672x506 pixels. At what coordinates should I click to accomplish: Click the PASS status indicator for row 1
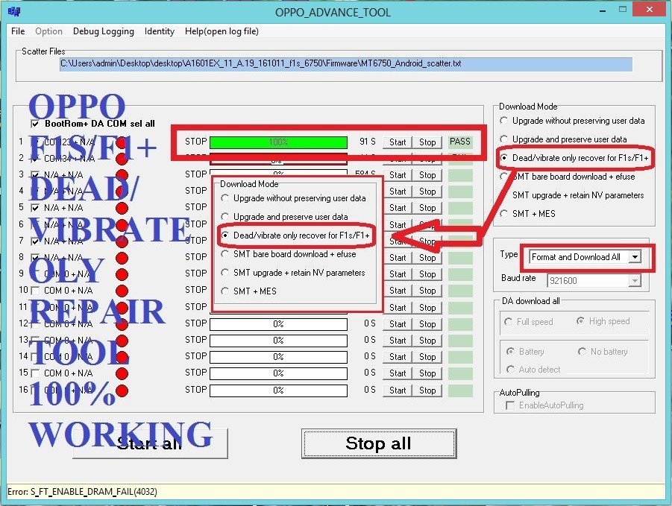pos(460,142)
